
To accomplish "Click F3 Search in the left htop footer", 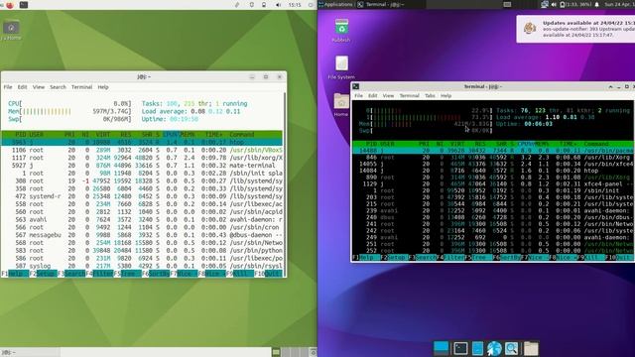I will pyautogui.click(x=71, y=274).
